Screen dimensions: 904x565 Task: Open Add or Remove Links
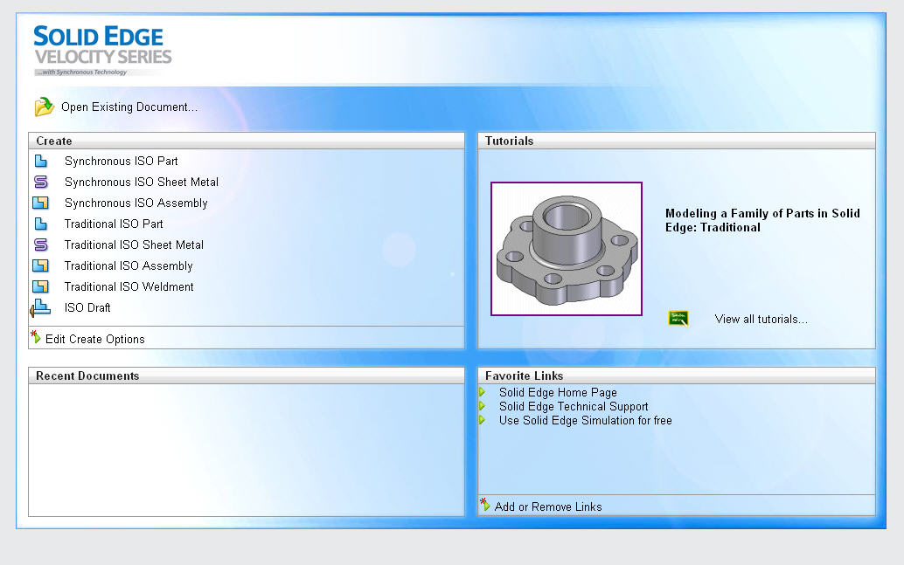click(x=548, y=506)
